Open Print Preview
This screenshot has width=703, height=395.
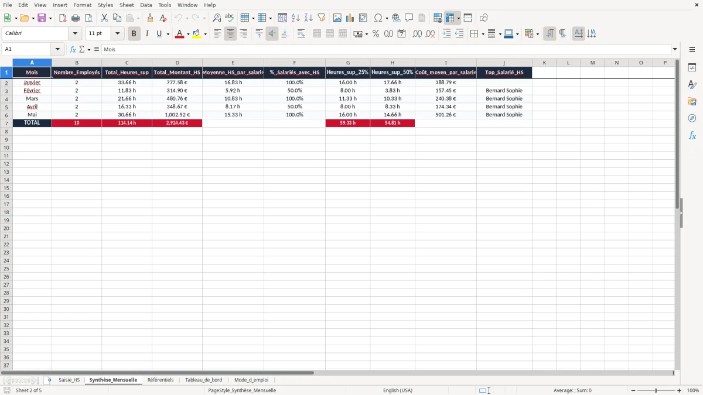click(x=88, y=18)
